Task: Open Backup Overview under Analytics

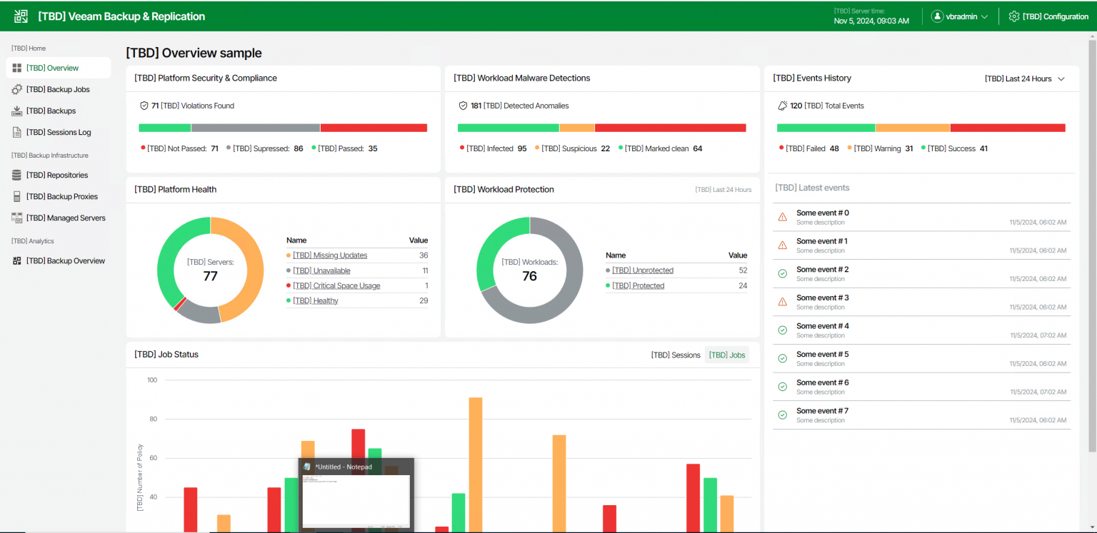Action: coord(65,261)
